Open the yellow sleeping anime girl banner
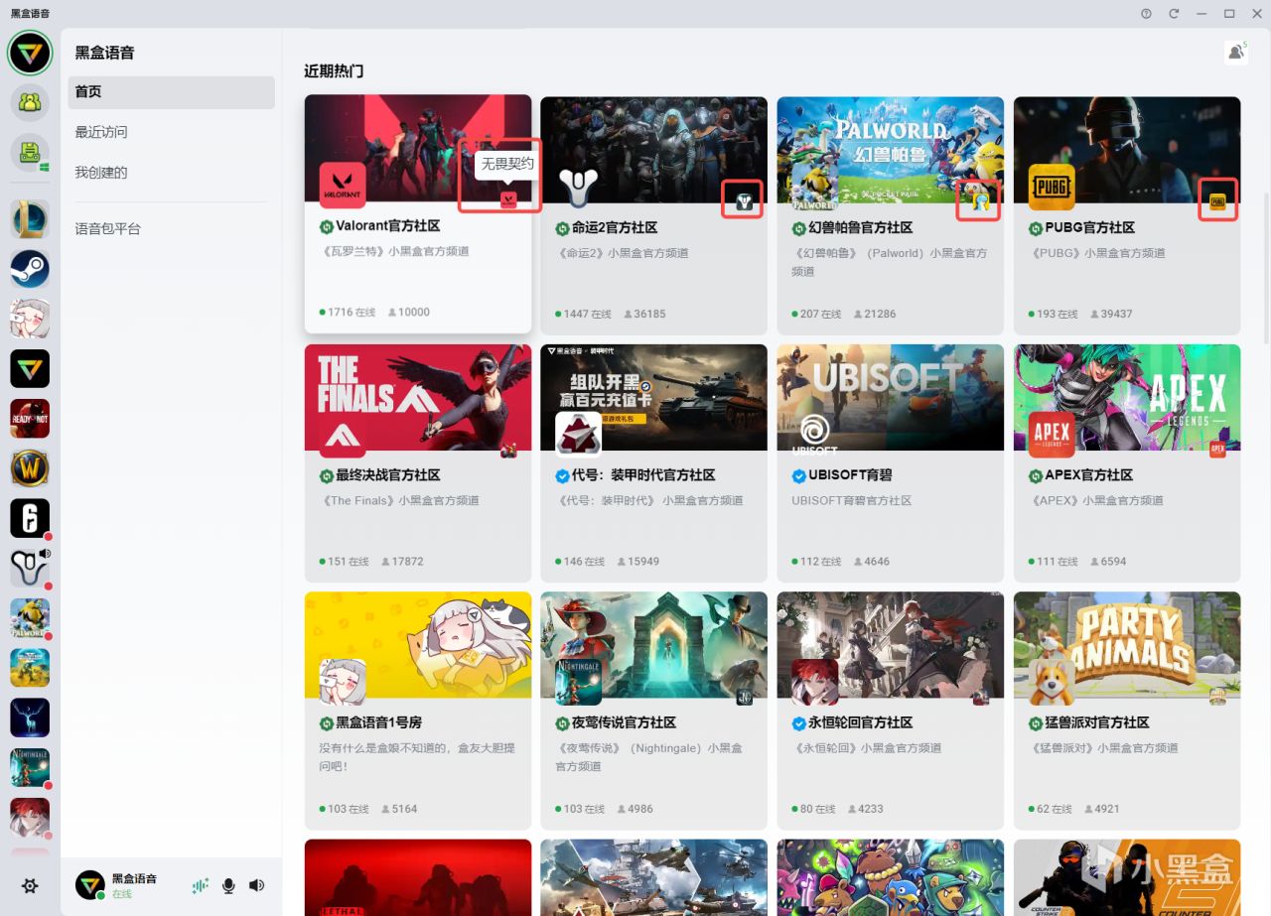 (418, 645)
